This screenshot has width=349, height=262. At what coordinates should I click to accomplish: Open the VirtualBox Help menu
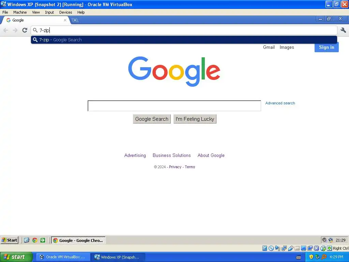click(x=81, y=12)
